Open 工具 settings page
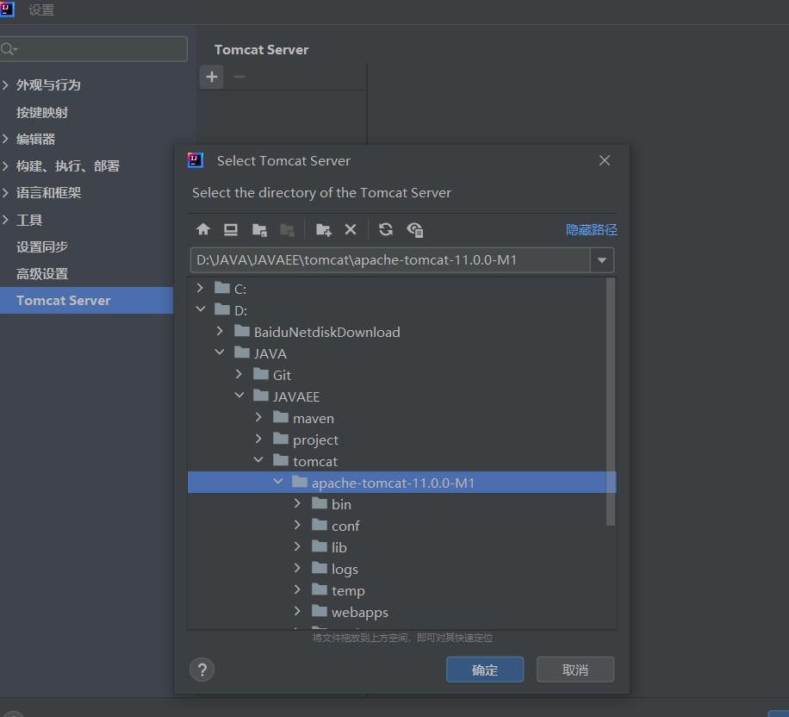 (29, 220)
